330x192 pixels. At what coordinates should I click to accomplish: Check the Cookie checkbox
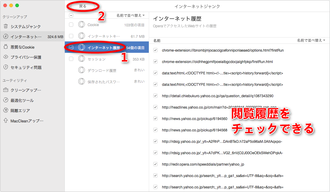pyautogui.click(x=71, y=25)
